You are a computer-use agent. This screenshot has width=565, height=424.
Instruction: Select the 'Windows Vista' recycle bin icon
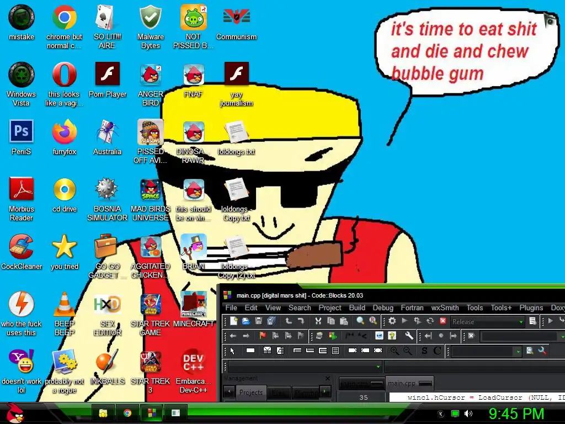click(x=22, y=84)
